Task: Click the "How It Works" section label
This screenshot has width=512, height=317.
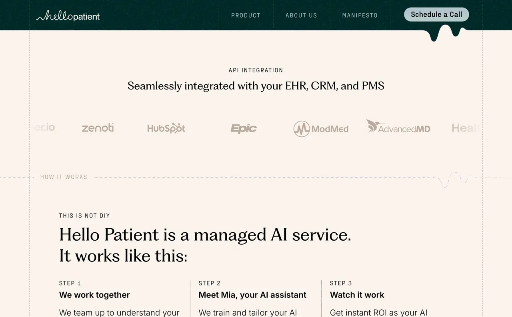Action: point(64,177)
